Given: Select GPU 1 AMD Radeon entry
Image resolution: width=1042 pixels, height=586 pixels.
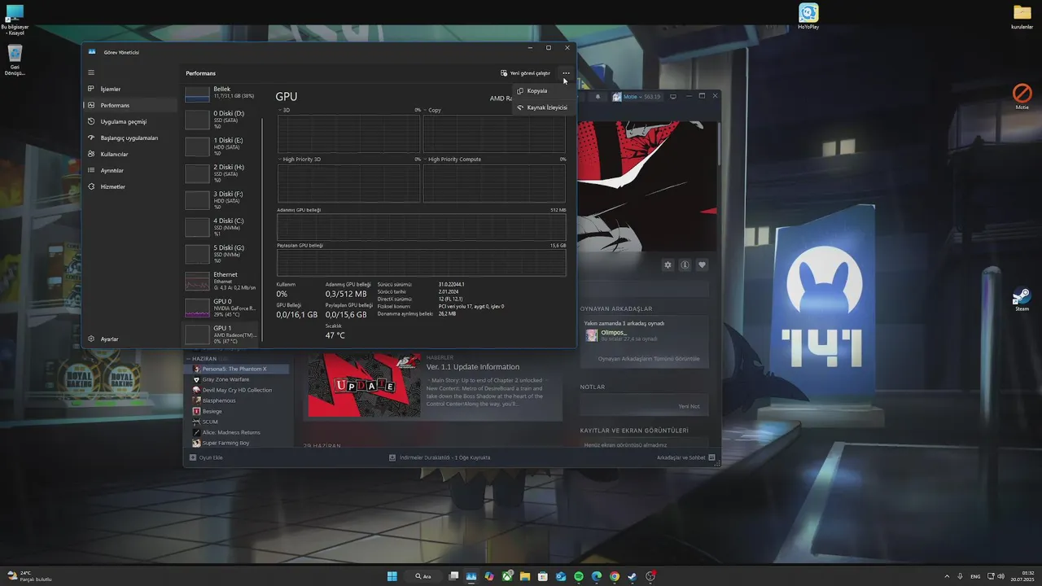Looking at the screenshot, I should [221, 334].
